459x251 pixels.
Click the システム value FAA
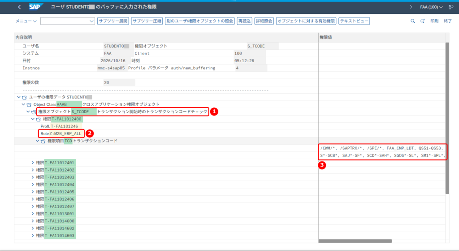click(108, 53)
